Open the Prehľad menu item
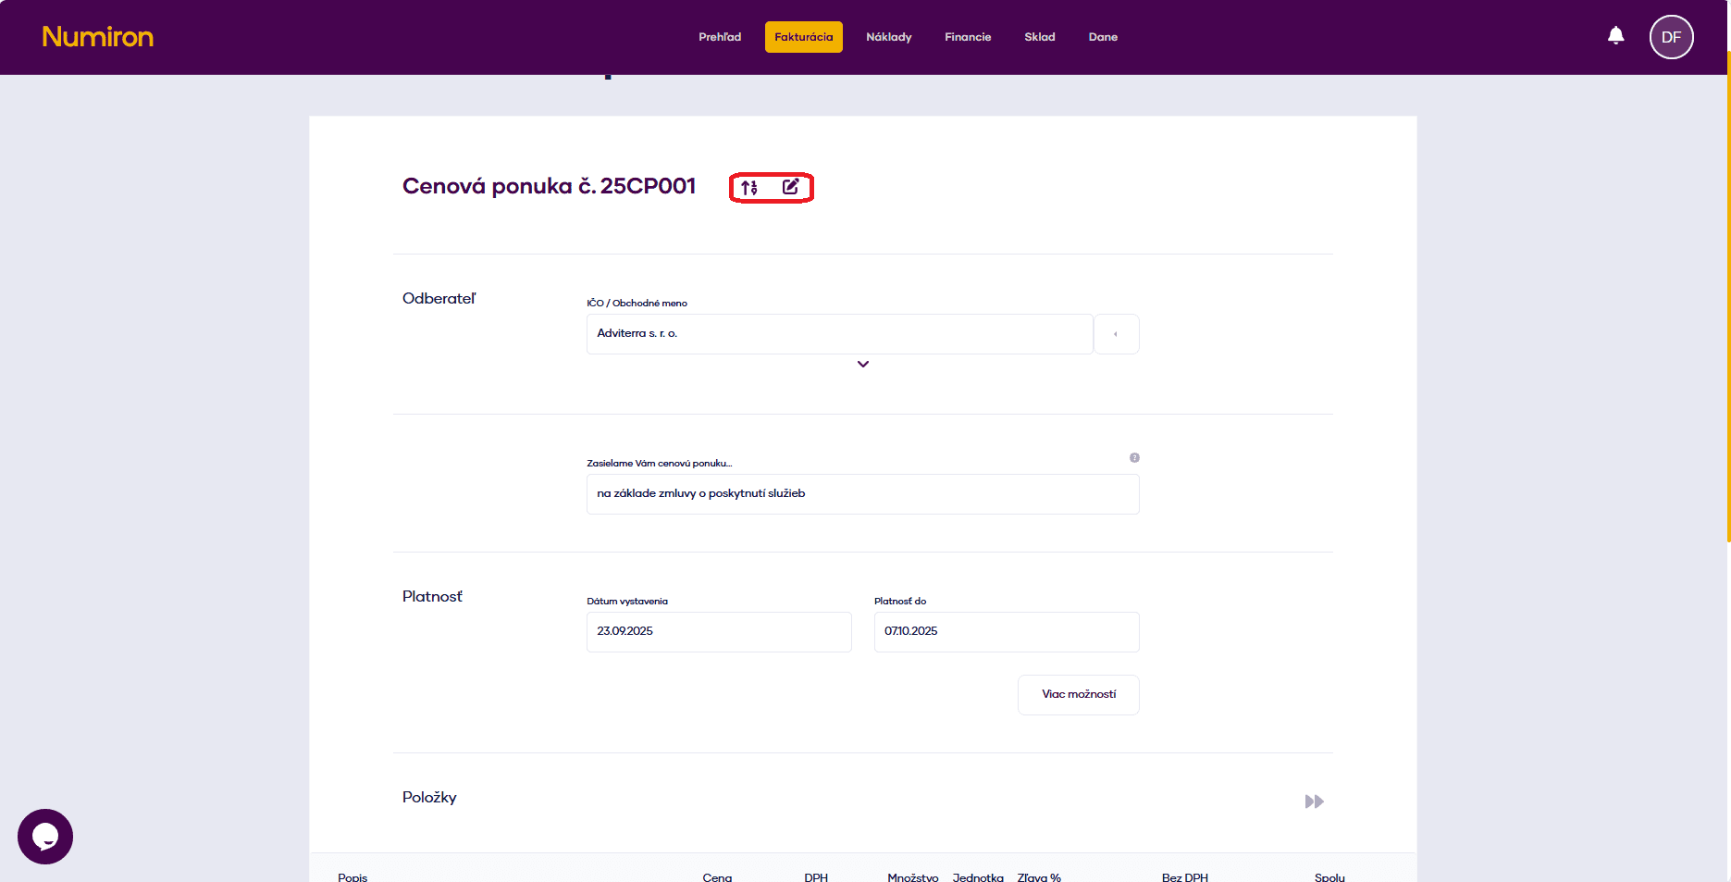The height and width of the screenshot is (882, 1731). click(720, 37)
